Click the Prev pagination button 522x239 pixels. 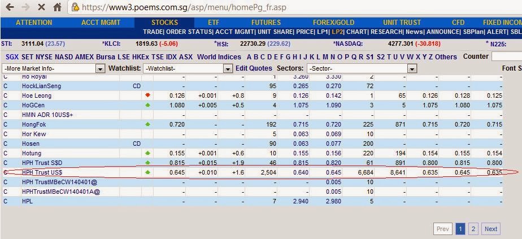443,229
